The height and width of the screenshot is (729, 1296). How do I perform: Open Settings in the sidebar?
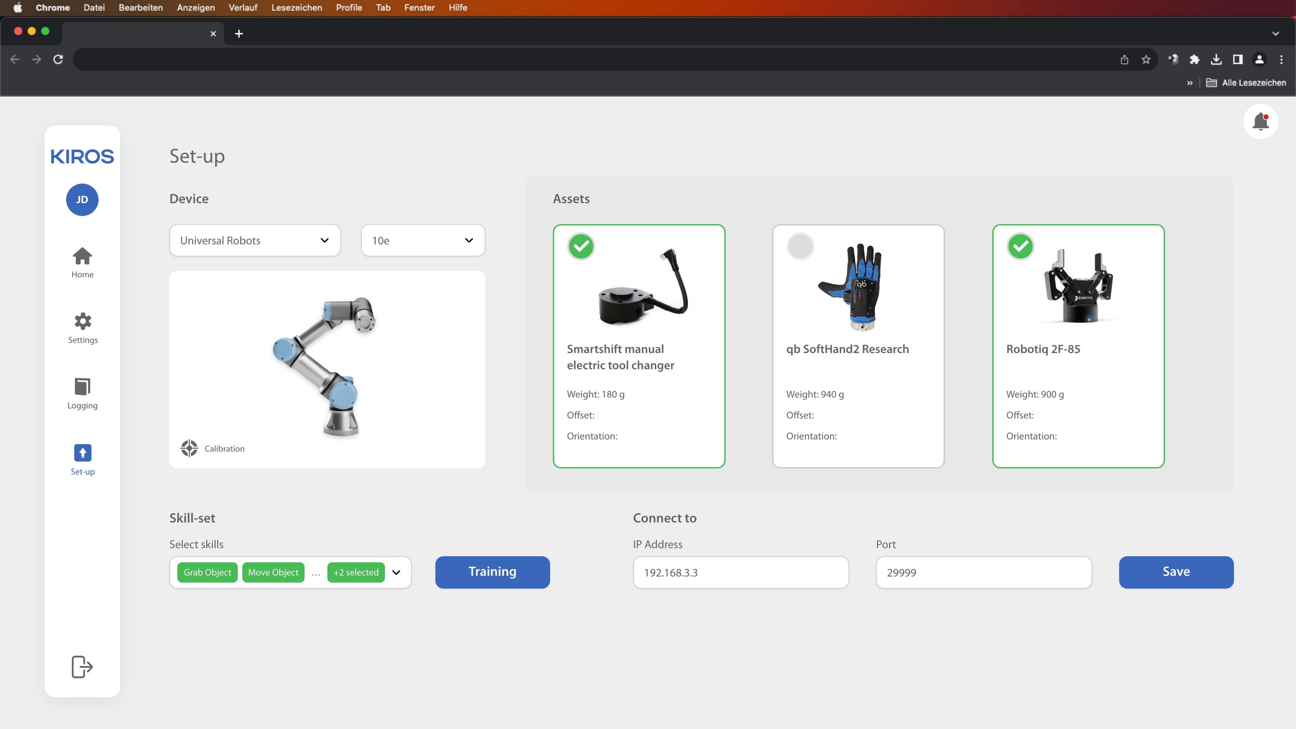click(82, 328)
